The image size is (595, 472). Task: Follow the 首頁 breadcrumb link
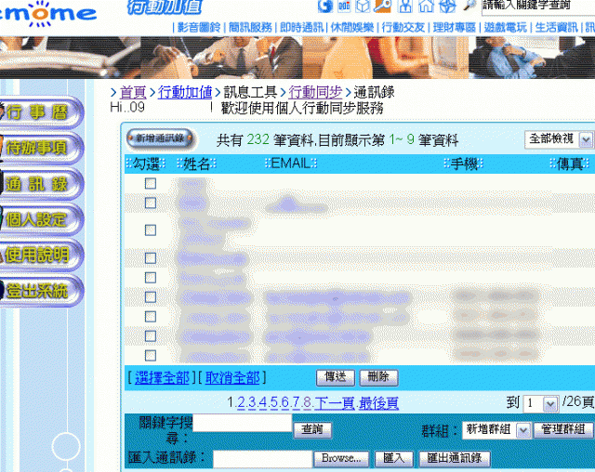[133, 92]
